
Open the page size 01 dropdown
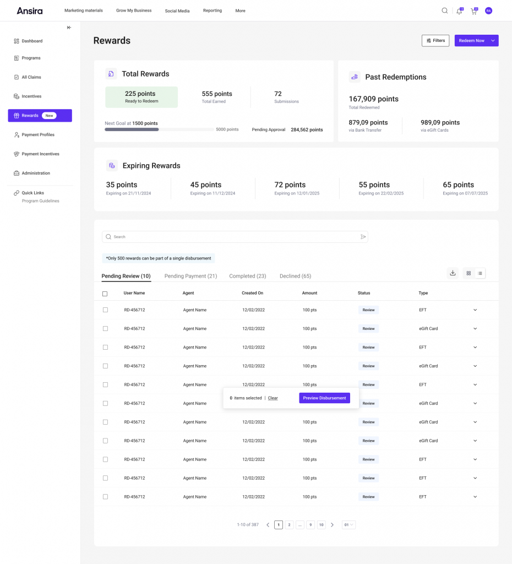click(x=348, y=525)
